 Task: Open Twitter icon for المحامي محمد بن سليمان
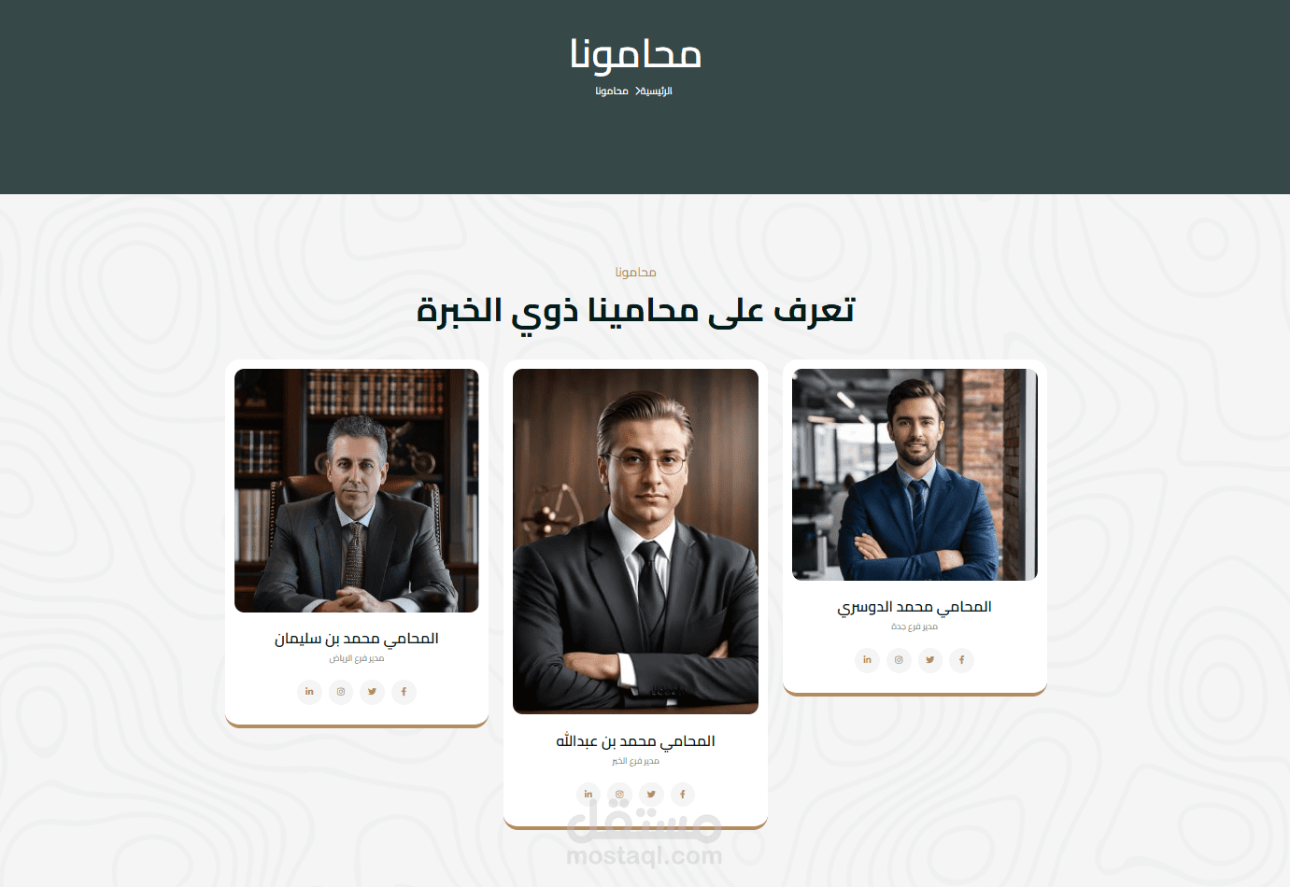point(372,692)
